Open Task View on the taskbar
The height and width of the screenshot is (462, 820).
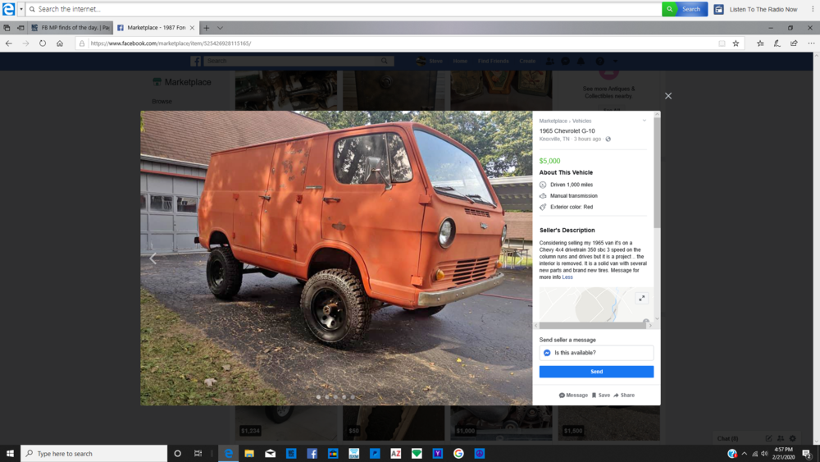click(x=198, y=453)
